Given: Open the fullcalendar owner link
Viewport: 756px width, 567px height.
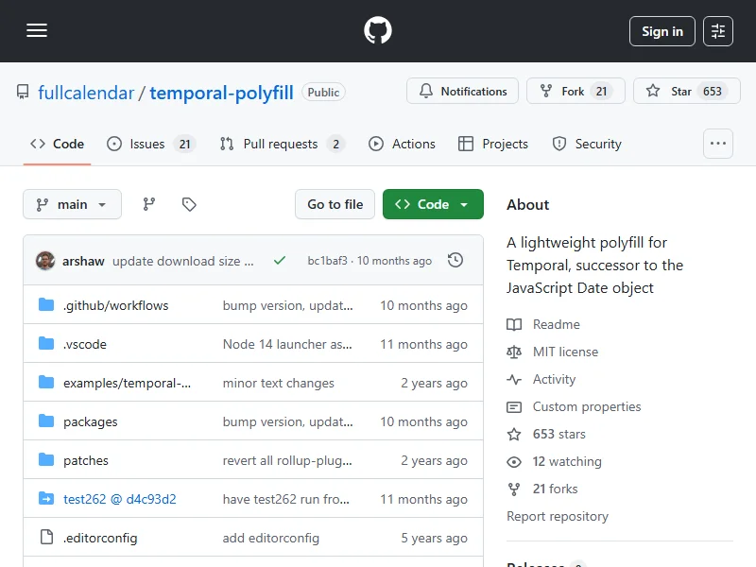Looking at the screenshot, I should coord(86,93).
